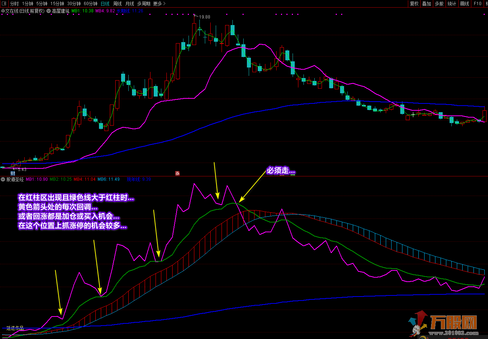Click the MB1: 10.90 indicator value
The image size is (488, 339).
37,179
